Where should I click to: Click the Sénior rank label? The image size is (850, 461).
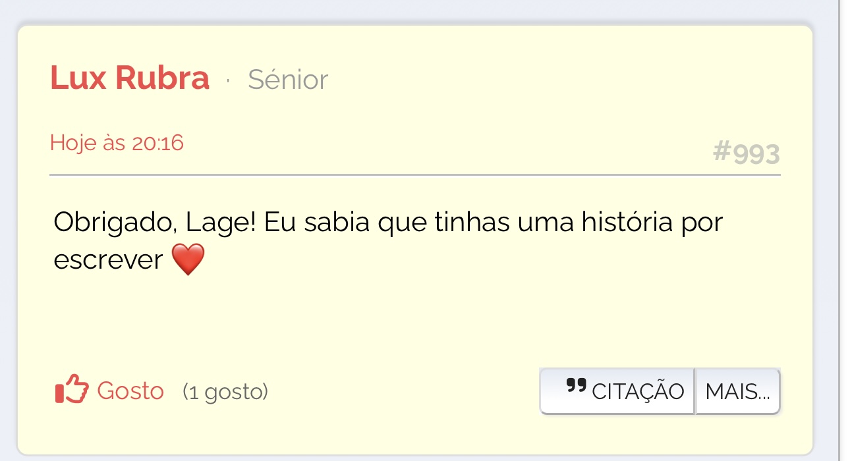[x=288, y=80]
